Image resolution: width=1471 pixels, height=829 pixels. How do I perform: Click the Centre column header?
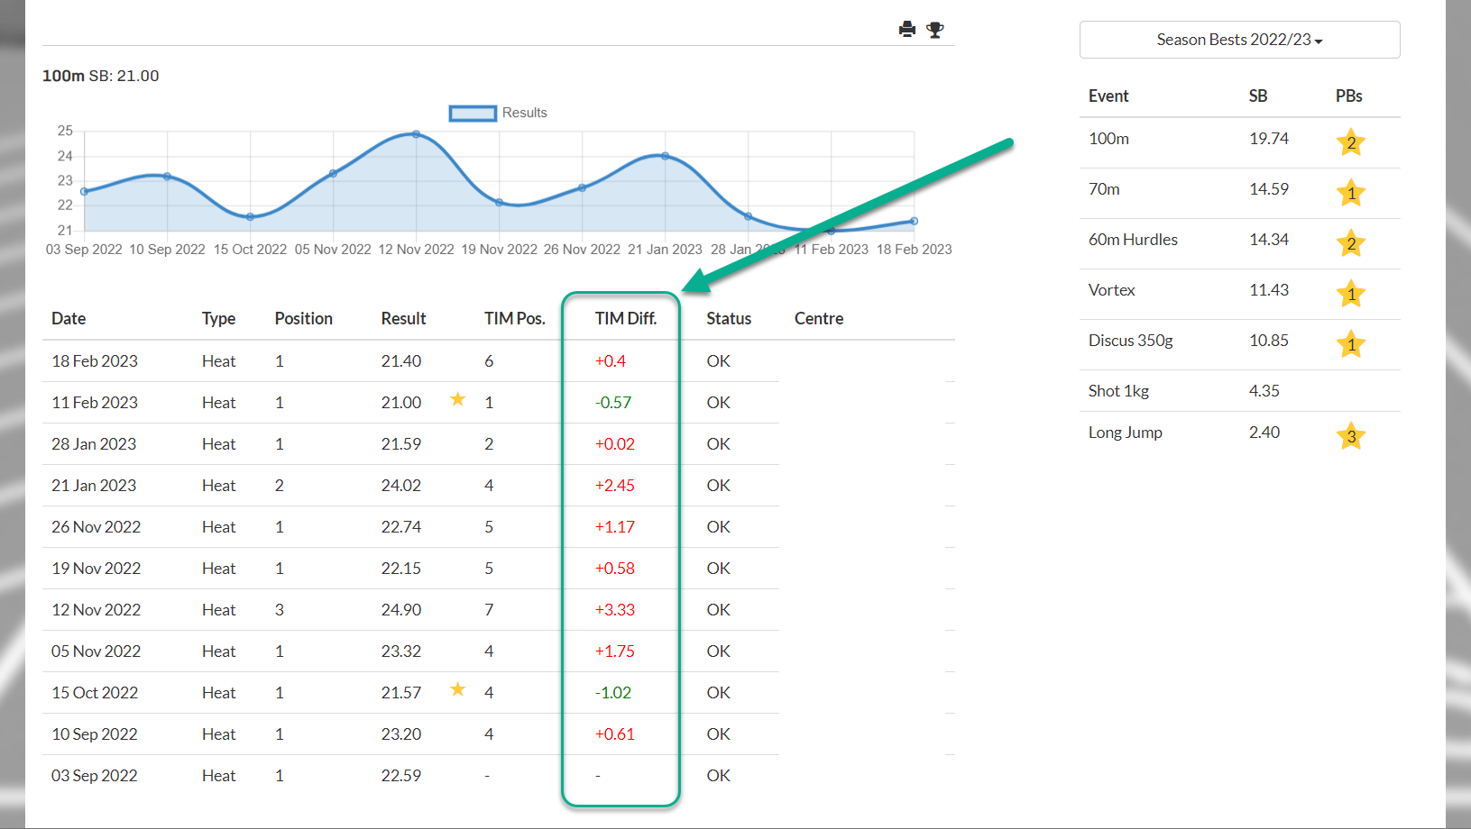point(819,318)
